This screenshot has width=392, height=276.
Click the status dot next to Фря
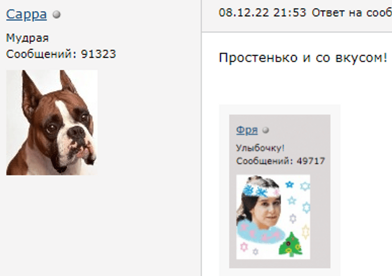[x=266, y=130]
